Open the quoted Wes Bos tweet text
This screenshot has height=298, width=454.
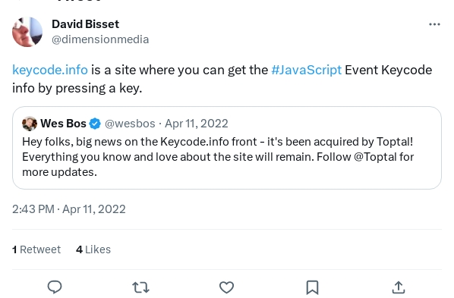218,157
